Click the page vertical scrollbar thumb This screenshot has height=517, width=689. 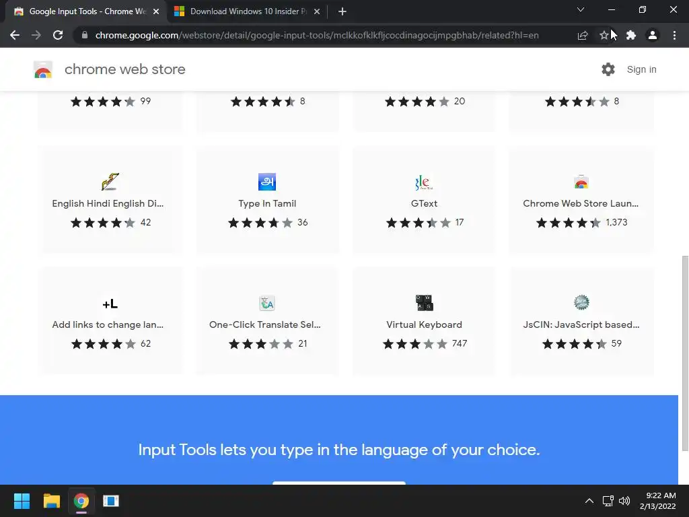(x=685, y=353)
